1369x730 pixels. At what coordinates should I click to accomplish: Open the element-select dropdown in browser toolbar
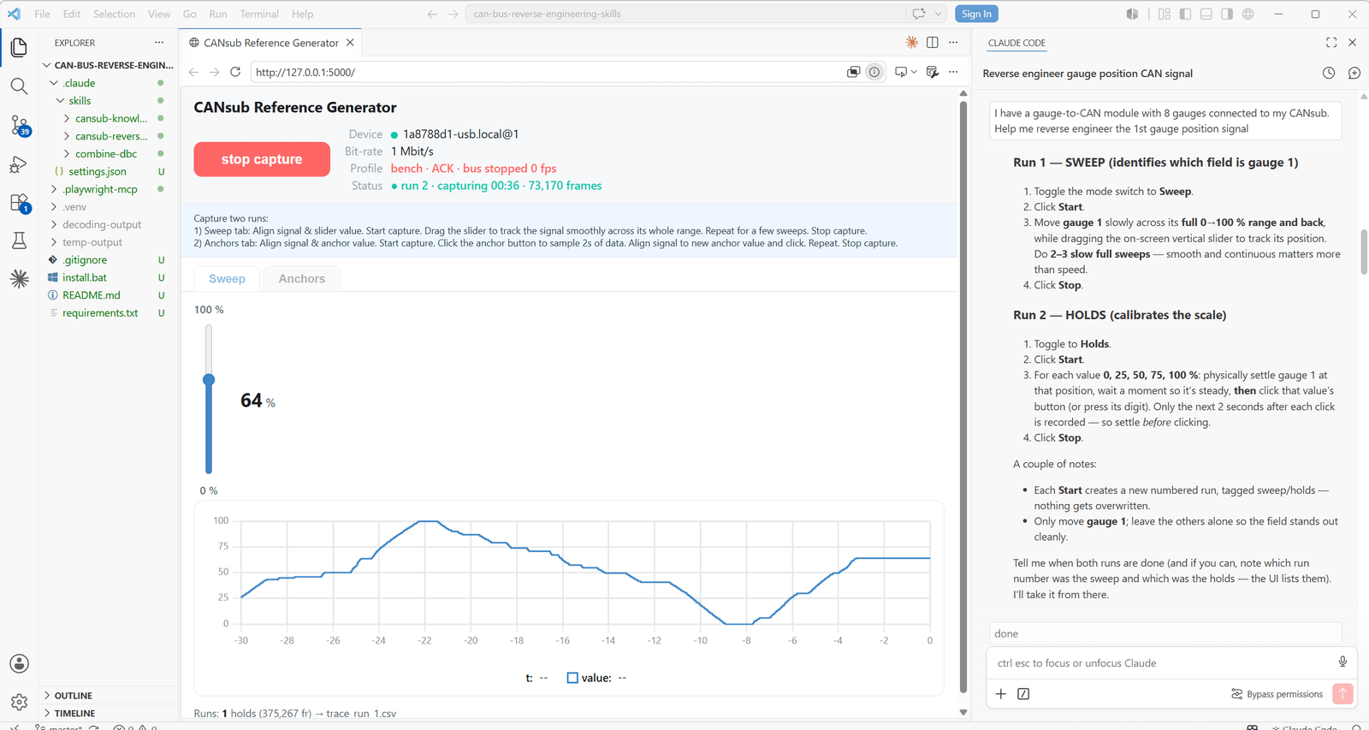(x=914, y=72)
